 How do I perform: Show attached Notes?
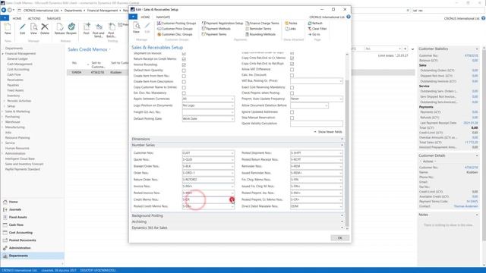(291, 24)
